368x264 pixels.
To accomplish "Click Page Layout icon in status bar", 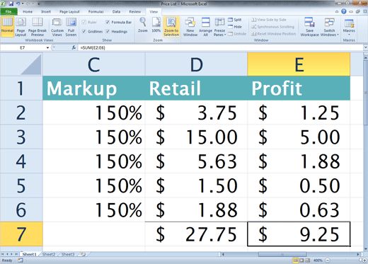I will coord(301,260).
